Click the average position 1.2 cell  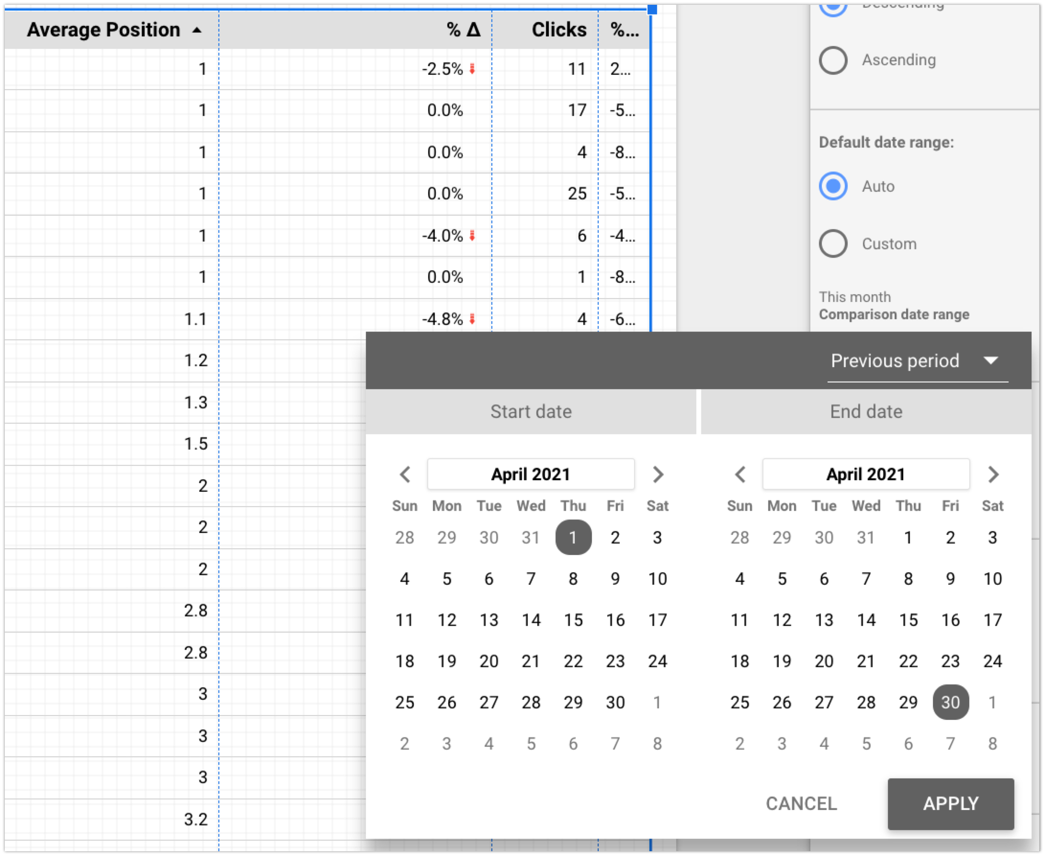tap(195, 360)
